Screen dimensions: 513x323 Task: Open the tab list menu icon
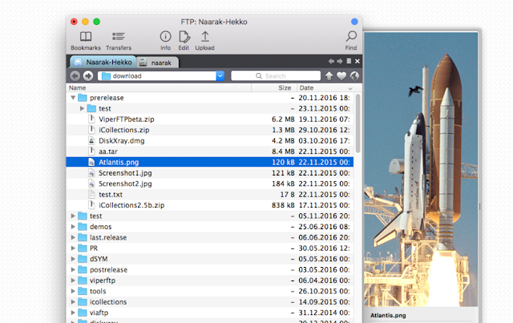pyautogui.click(x=349, y=61)
